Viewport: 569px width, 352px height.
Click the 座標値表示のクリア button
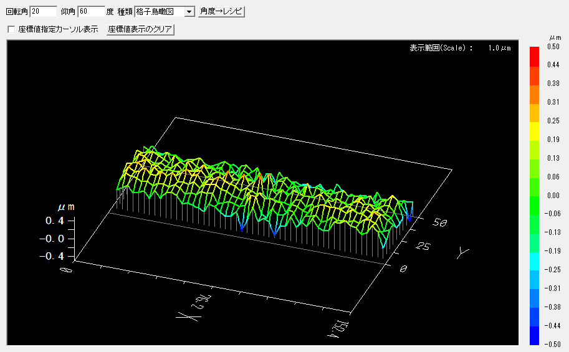tap(140, 29)
